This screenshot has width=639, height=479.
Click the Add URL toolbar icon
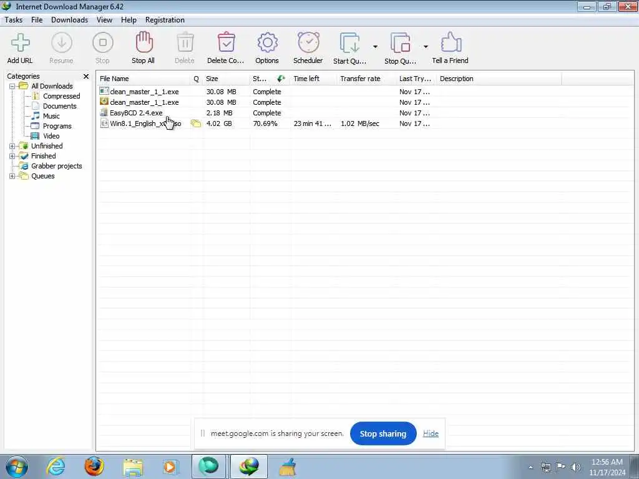20,43
